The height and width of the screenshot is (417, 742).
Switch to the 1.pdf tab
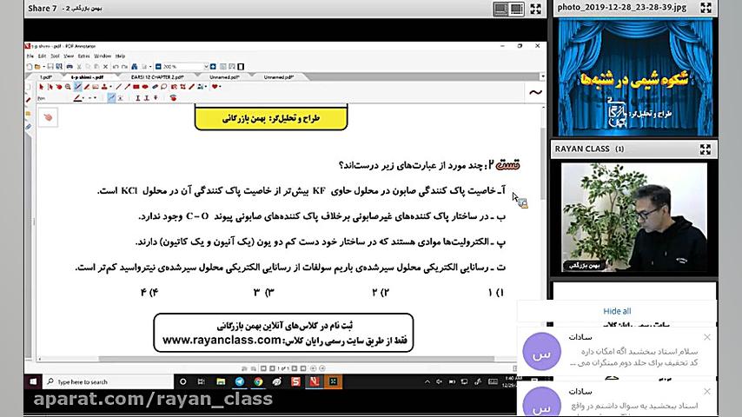tap(46, 76)
